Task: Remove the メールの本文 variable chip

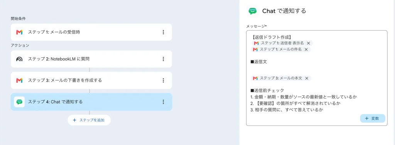Action: [307, 78]
